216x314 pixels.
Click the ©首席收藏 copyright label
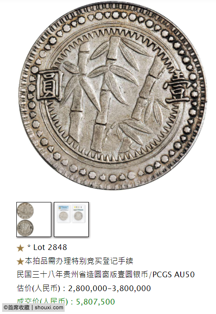coord(16,308)
